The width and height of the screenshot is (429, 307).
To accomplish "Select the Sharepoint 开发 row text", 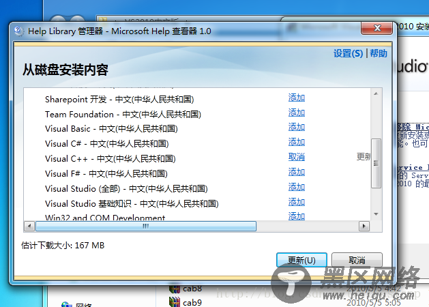I will pos(119,100).
